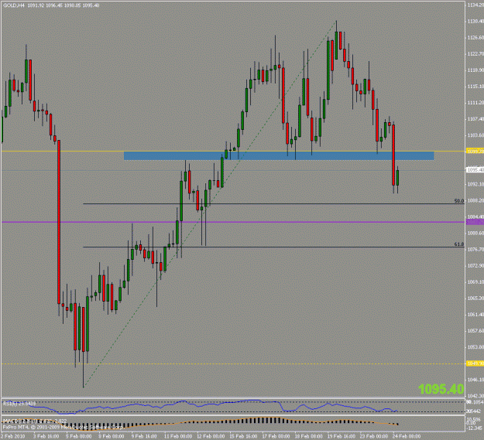This screenshot has width=484, height=440.
Task: Click the 1076.70 price axis label
Action: point(475,250)
